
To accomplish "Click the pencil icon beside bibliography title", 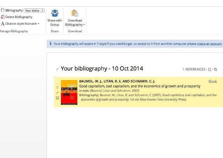I will click(x=57, y=69).
